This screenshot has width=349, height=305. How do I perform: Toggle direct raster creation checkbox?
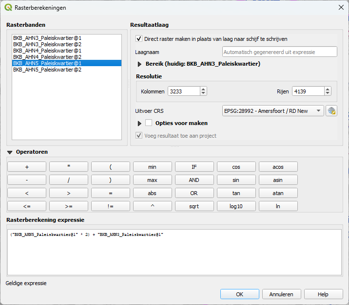tap(139, 39)
